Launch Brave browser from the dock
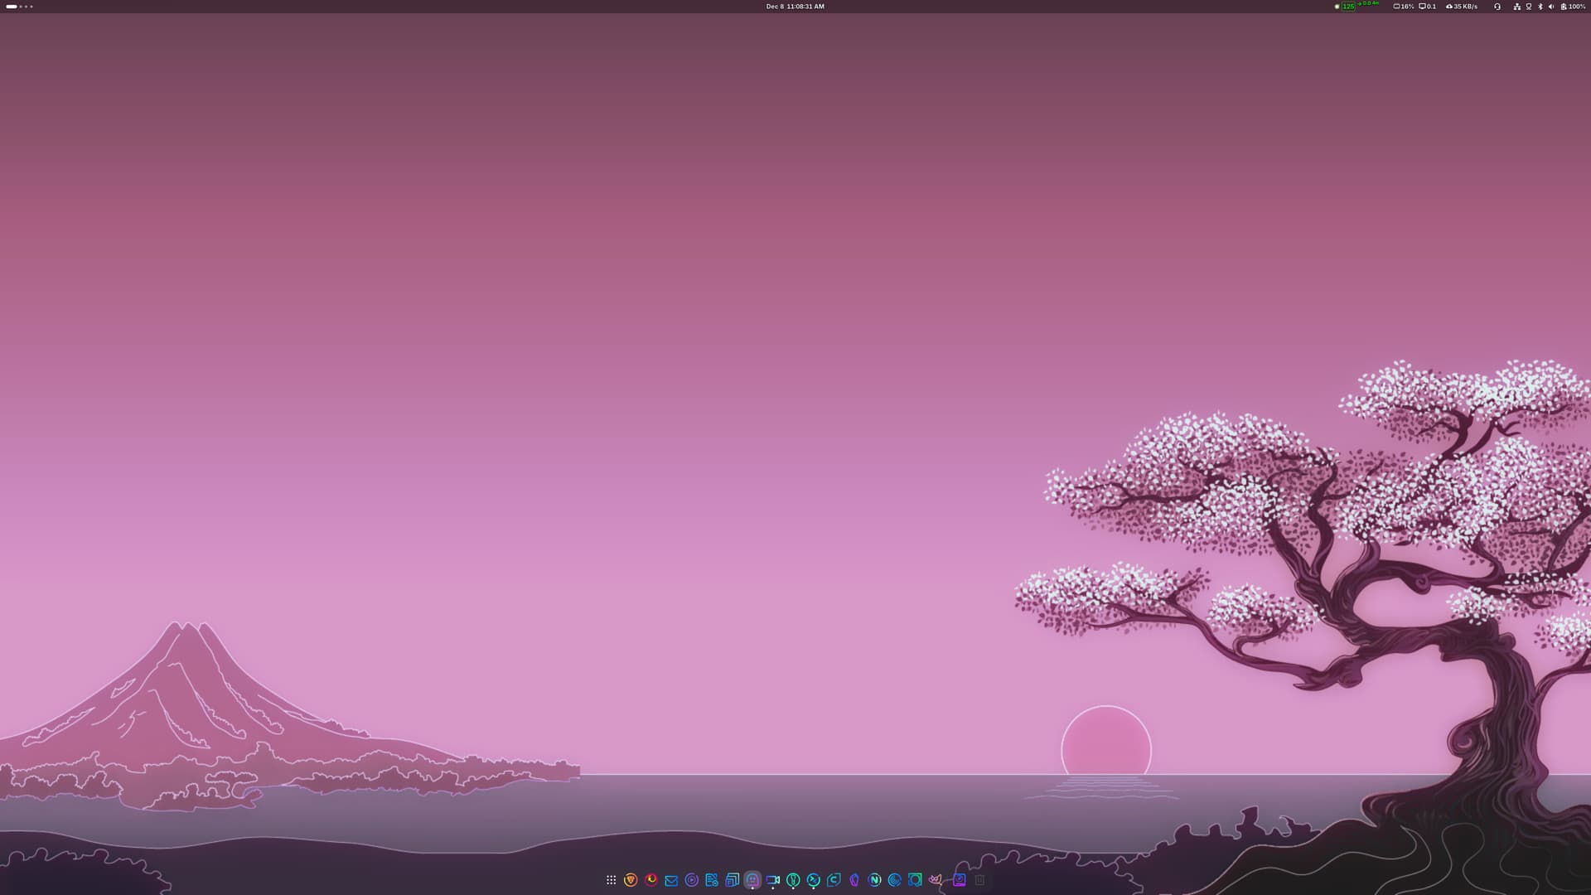This screenshot has width=1591, height=895. tap(631, 880)
